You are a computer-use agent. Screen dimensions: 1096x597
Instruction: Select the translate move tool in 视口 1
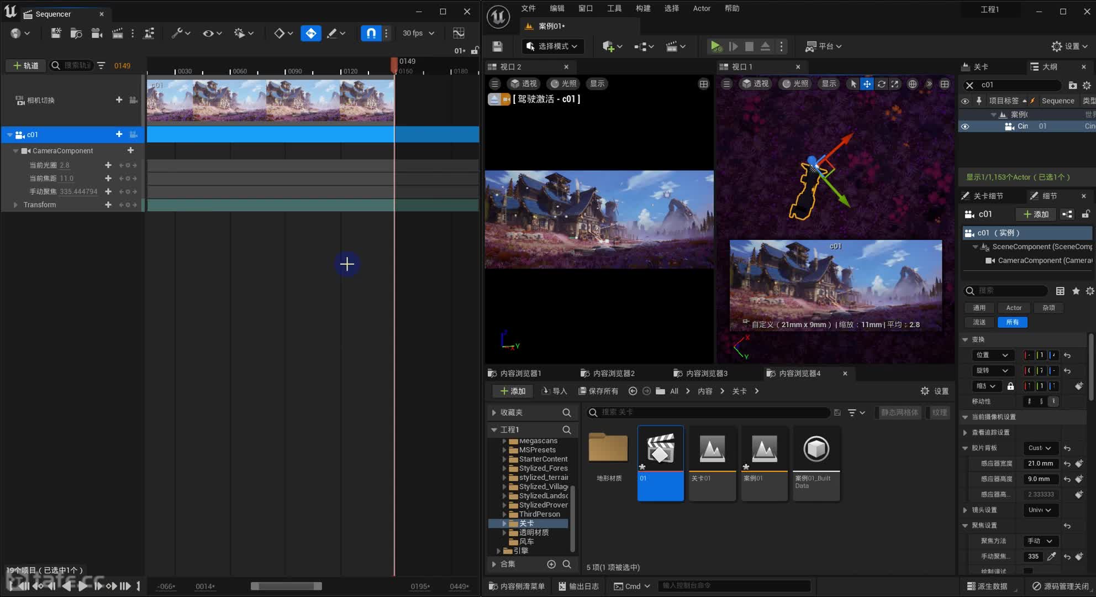867,84
